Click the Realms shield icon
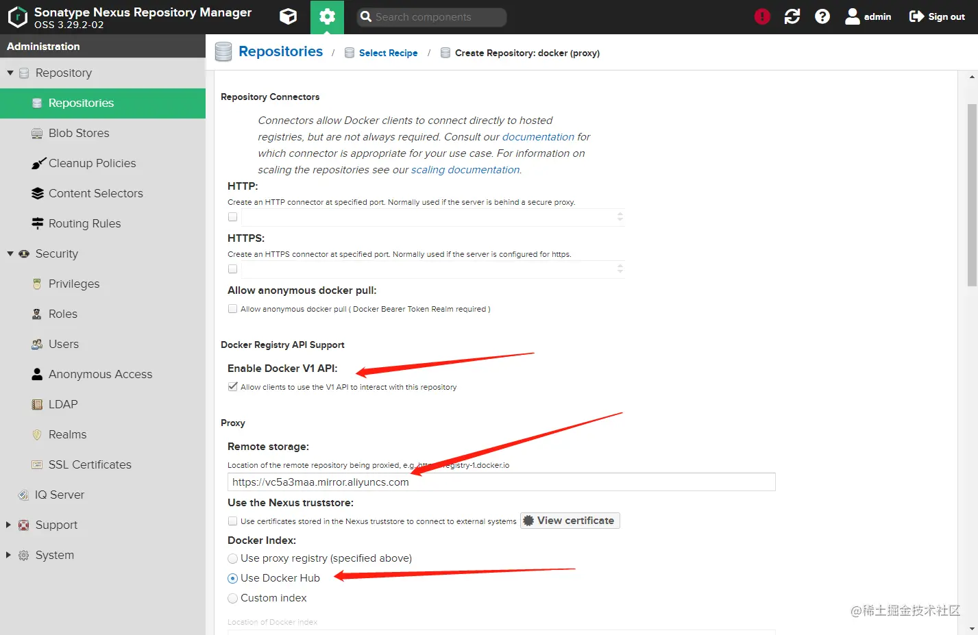Screen dimensions: 978x635 (x=37, y=434)
